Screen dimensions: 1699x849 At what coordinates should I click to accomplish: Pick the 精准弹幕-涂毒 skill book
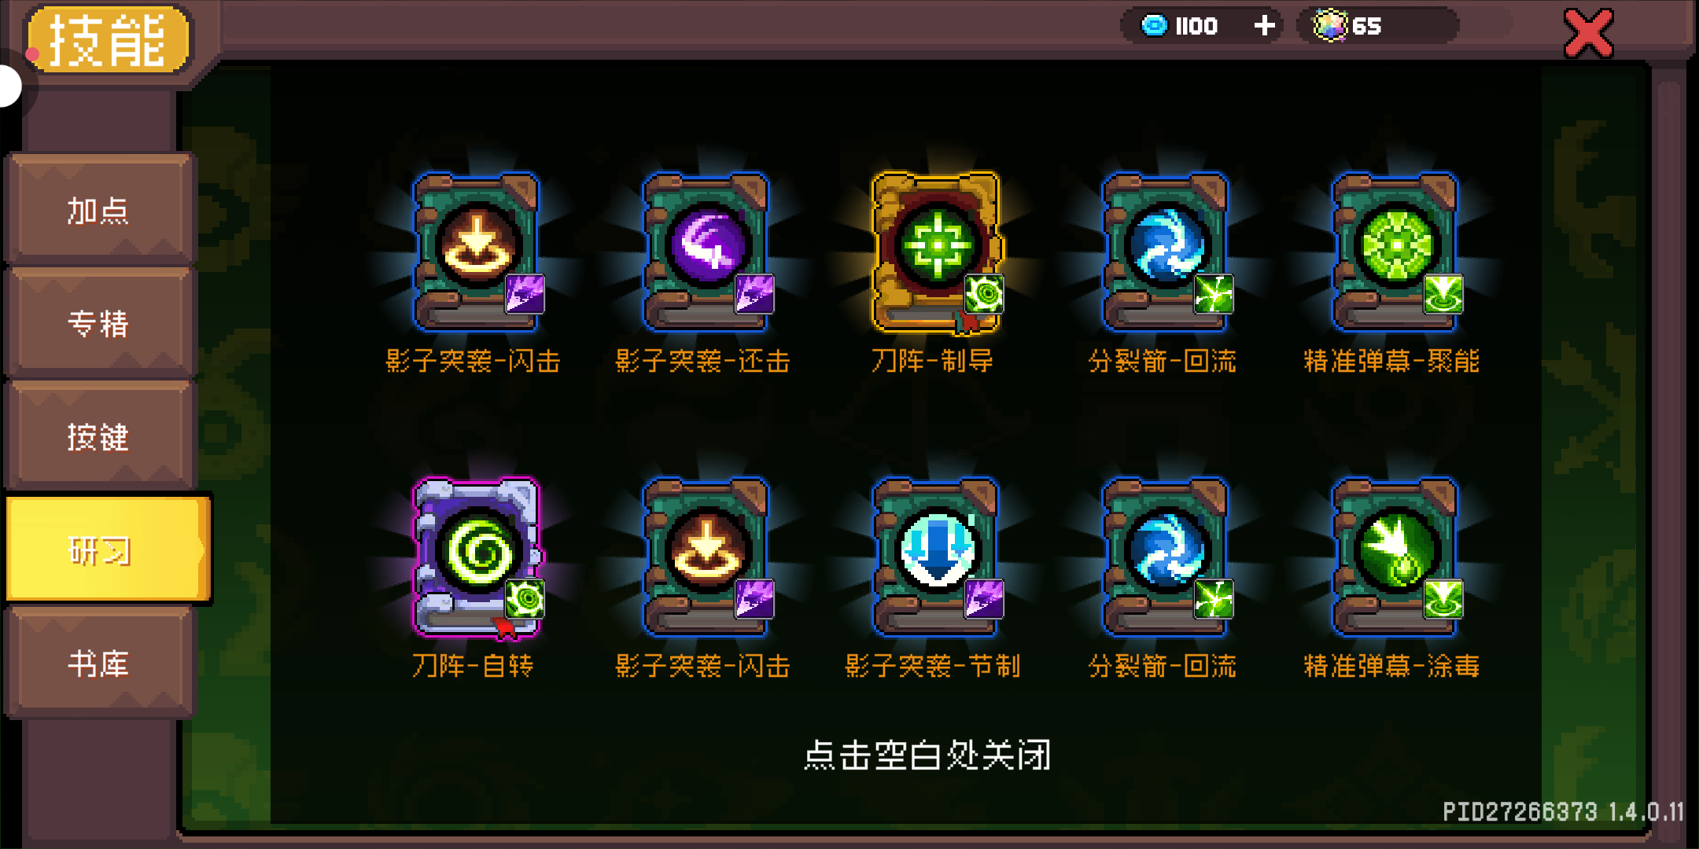1395,557
